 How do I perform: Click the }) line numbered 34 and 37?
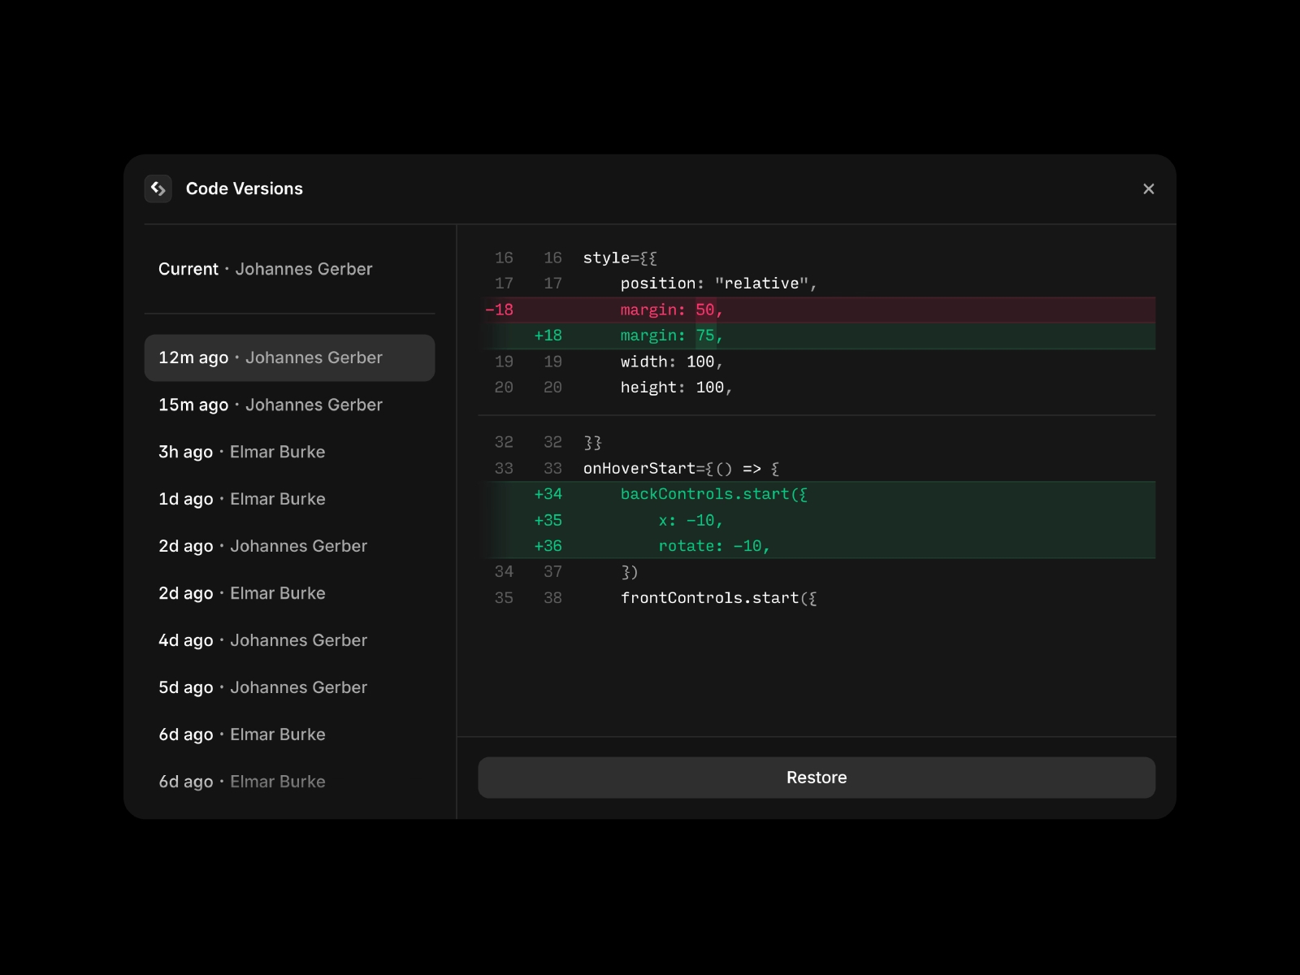(x=817, y=572)
